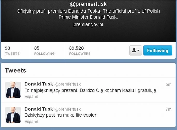Click the @premiertusk profile header handle
The image size is (177, 130).
click(88, 4)
